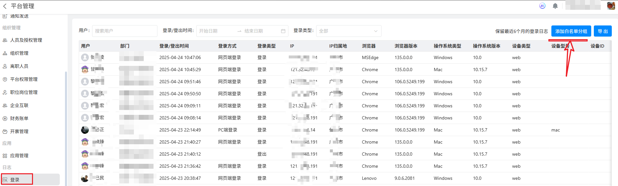
Task: Open 企业互联 in sidebar
Action: pyautogui.click(x=19, y=105)
